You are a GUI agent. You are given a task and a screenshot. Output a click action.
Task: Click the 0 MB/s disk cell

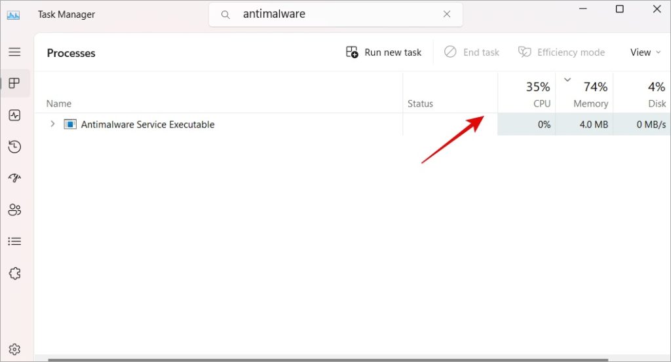tap(642, 124)
